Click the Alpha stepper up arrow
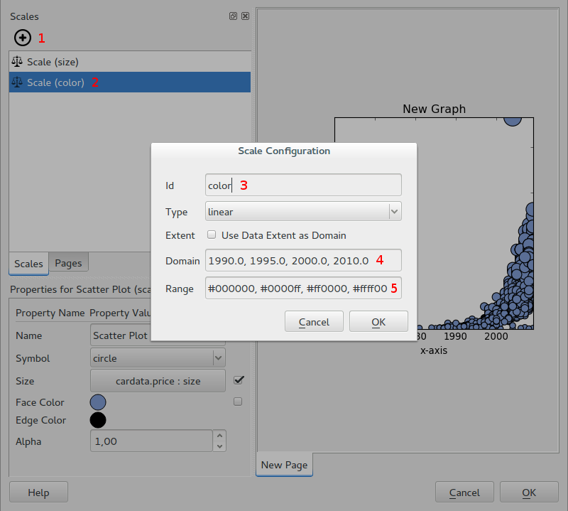 tap(219, 437)
